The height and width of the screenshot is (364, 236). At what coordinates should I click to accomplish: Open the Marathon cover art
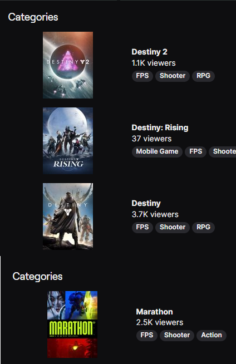point(72,324)
